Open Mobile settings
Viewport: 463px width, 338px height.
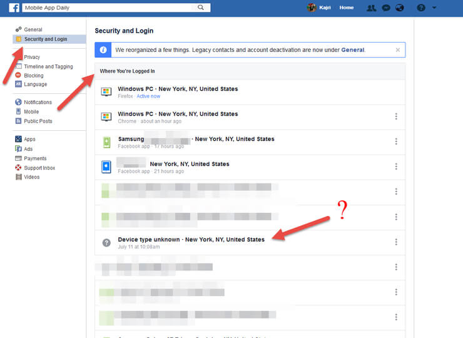click(31, 111)
